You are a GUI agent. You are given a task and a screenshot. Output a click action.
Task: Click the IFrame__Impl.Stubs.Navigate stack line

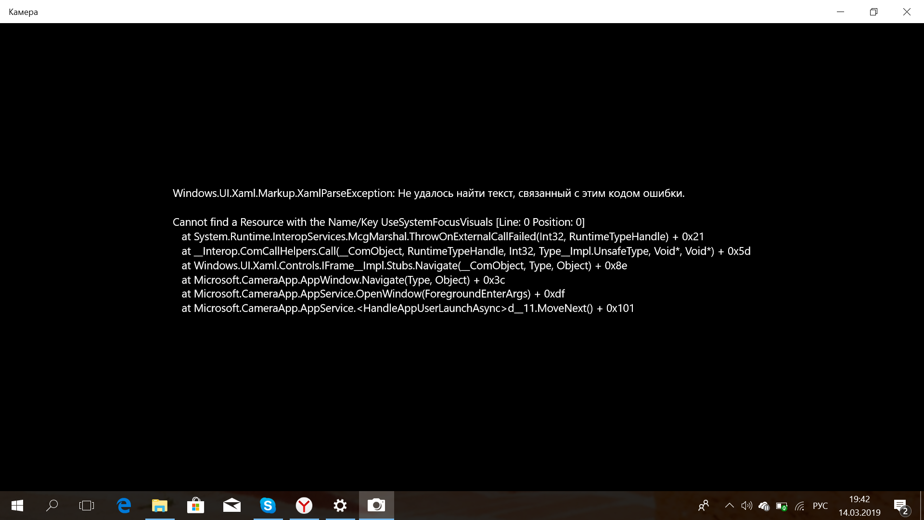point(404,265)
